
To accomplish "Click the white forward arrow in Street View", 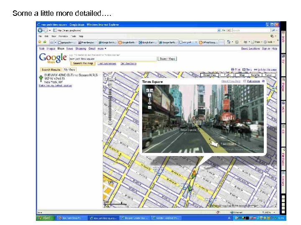I will tap(214, 143).
